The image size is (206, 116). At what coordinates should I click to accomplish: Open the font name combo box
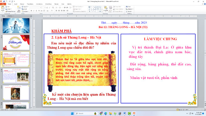click(x=36, y=8)
